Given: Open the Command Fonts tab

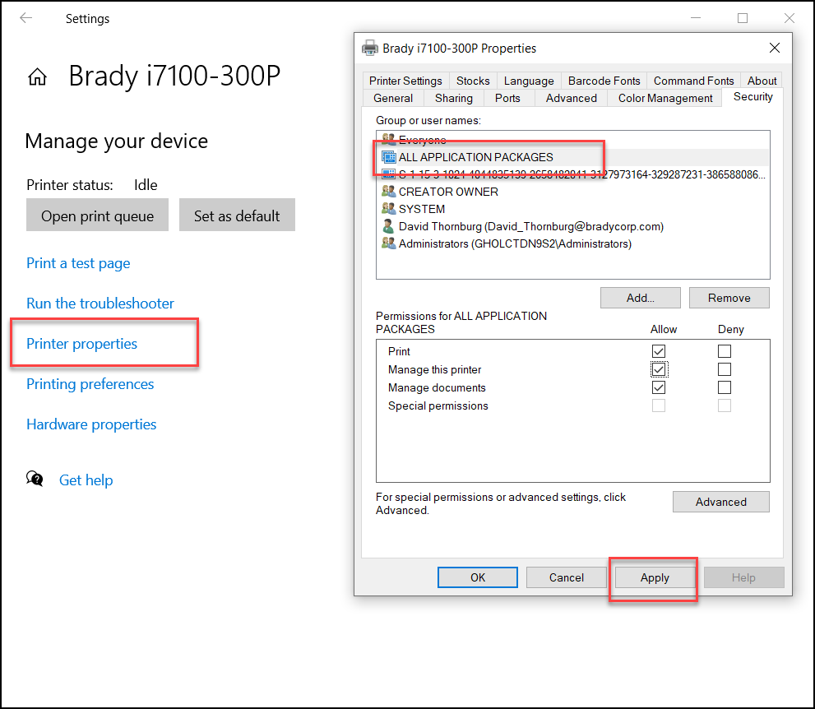Looking at the screenshot, I should (693, 81).
